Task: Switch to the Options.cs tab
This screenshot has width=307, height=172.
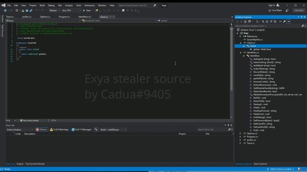Action: 45,17
